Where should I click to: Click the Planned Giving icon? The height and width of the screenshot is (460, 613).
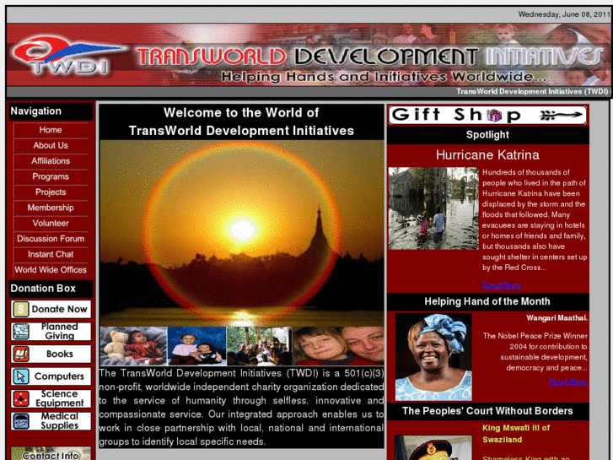pyautogui.click(x=21, y=331)
